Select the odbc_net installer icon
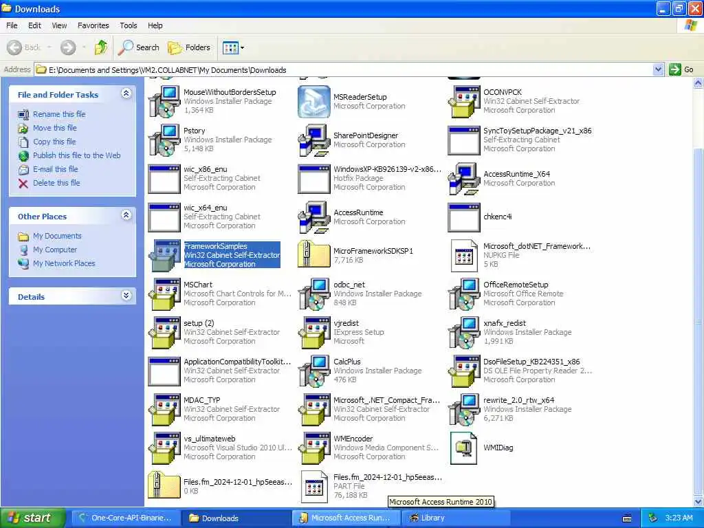This screenshot has width=704, height=528. 313,294
